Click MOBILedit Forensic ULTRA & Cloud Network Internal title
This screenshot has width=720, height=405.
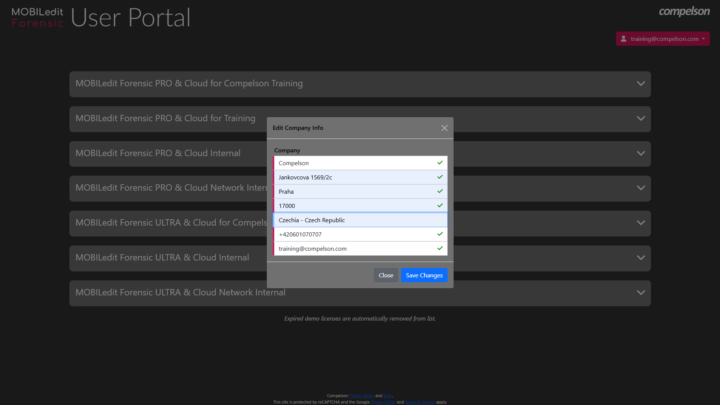click(x=180, y=292)
